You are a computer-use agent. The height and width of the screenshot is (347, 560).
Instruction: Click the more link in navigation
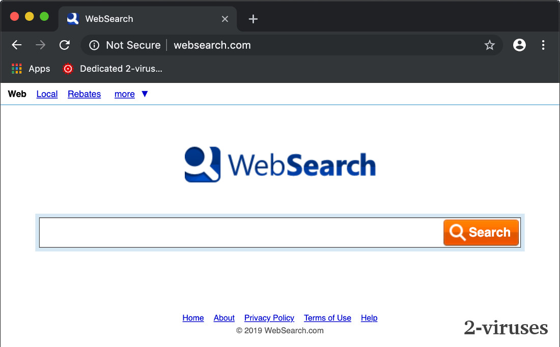tap(124, 94)
